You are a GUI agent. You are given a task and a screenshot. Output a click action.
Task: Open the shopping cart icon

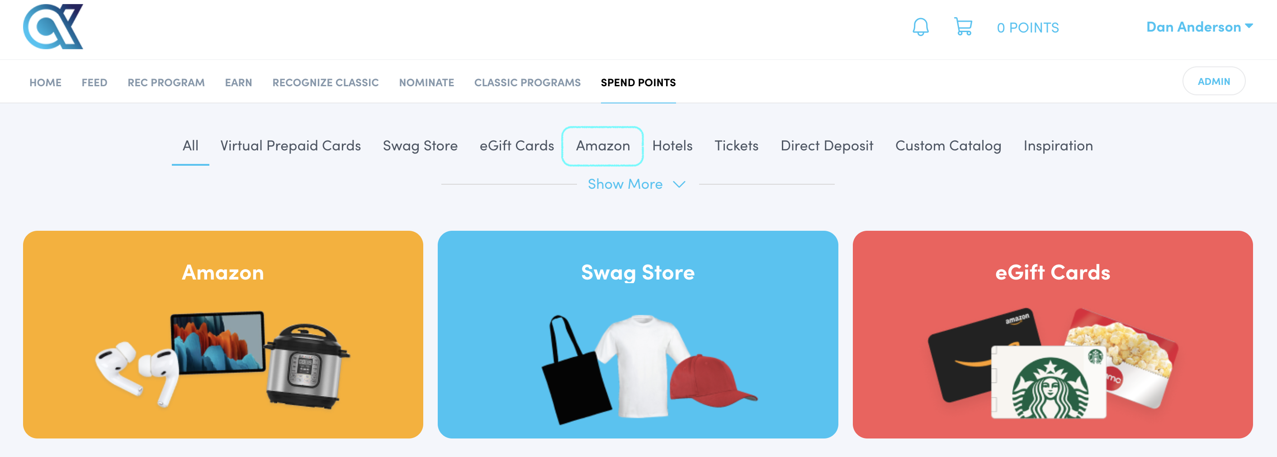coord(963,27)
